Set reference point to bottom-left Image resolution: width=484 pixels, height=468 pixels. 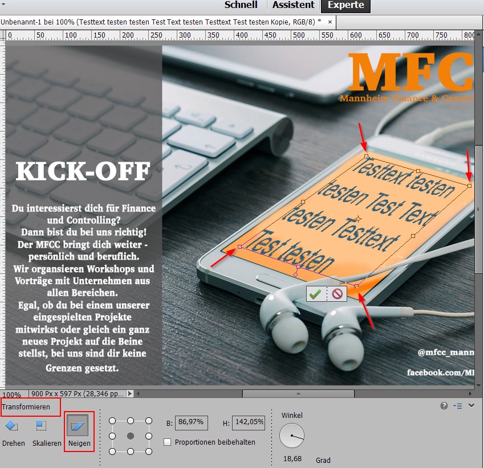point(112,451)
